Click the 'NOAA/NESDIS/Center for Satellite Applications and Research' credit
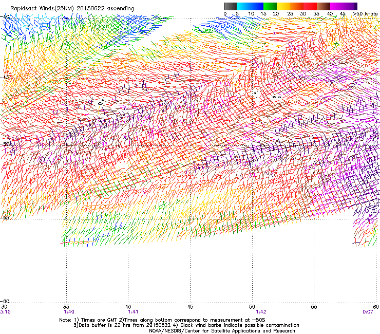The height and width of the screenshot is (334, 380). point(222,331)
